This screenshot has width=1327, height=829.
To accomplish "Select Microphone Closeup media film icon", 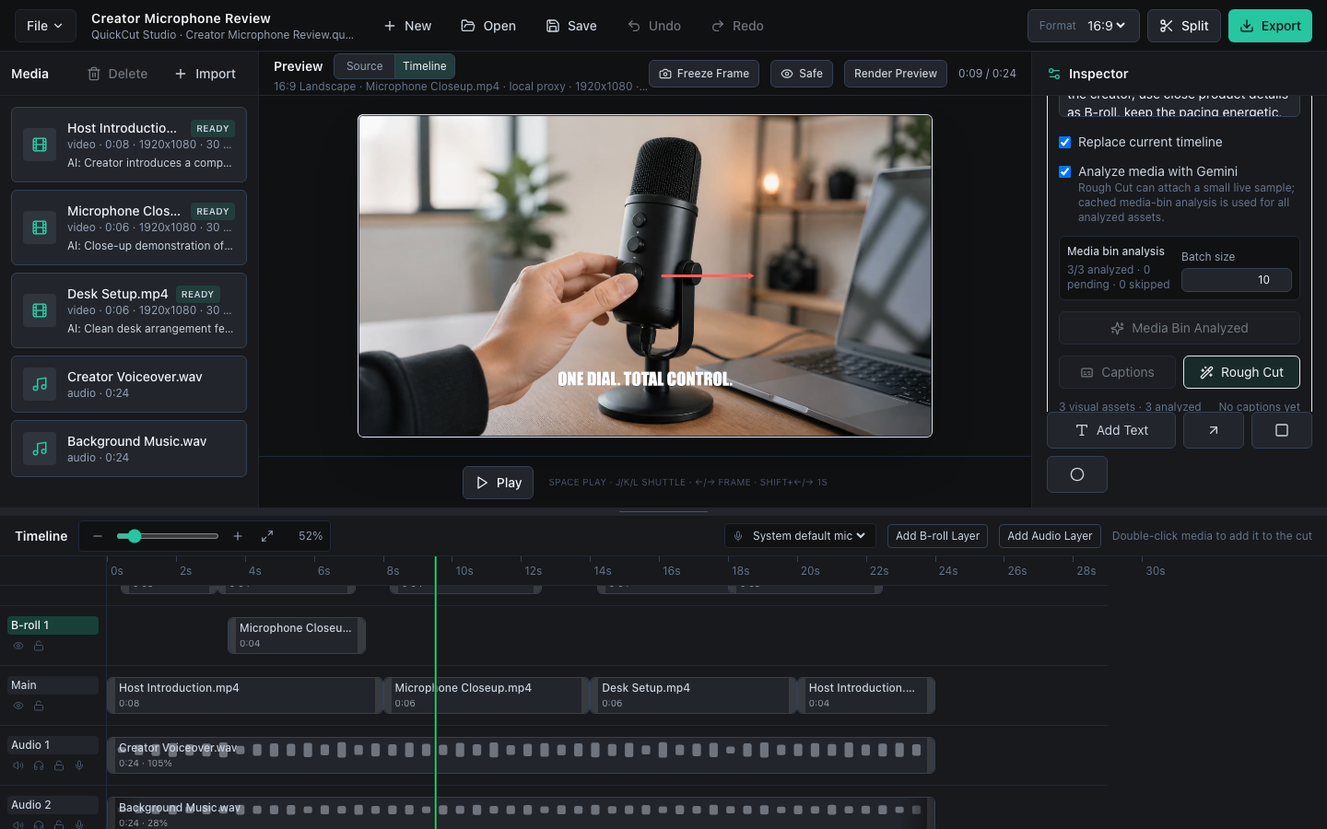I will [x=40, y=228].
